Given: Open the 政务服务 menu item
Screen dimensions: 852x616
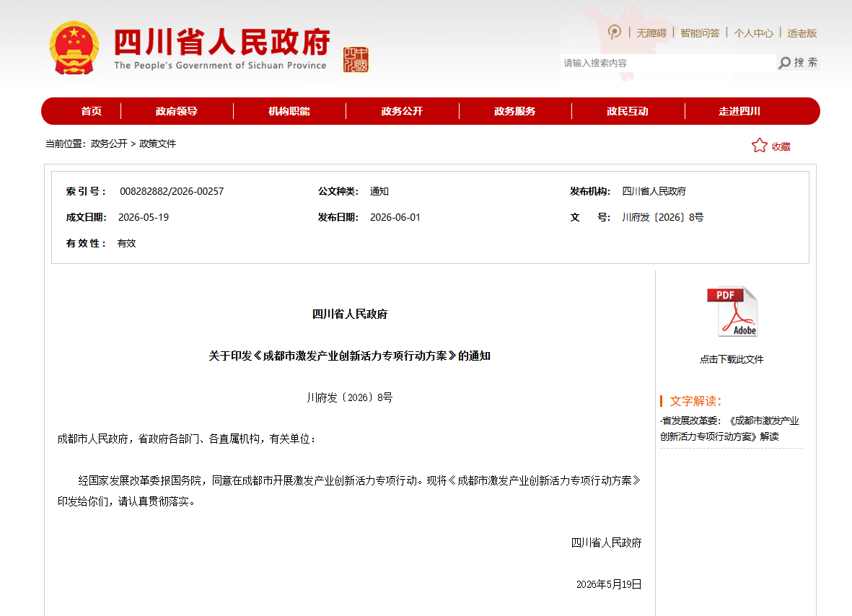Looking at the screenshot, I should (515, 111).
